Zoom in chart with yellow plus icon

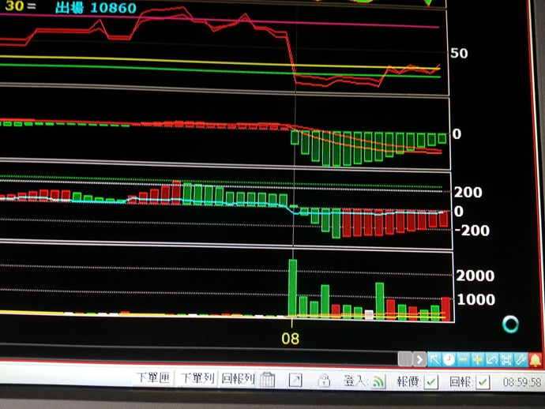click(478, 360)
